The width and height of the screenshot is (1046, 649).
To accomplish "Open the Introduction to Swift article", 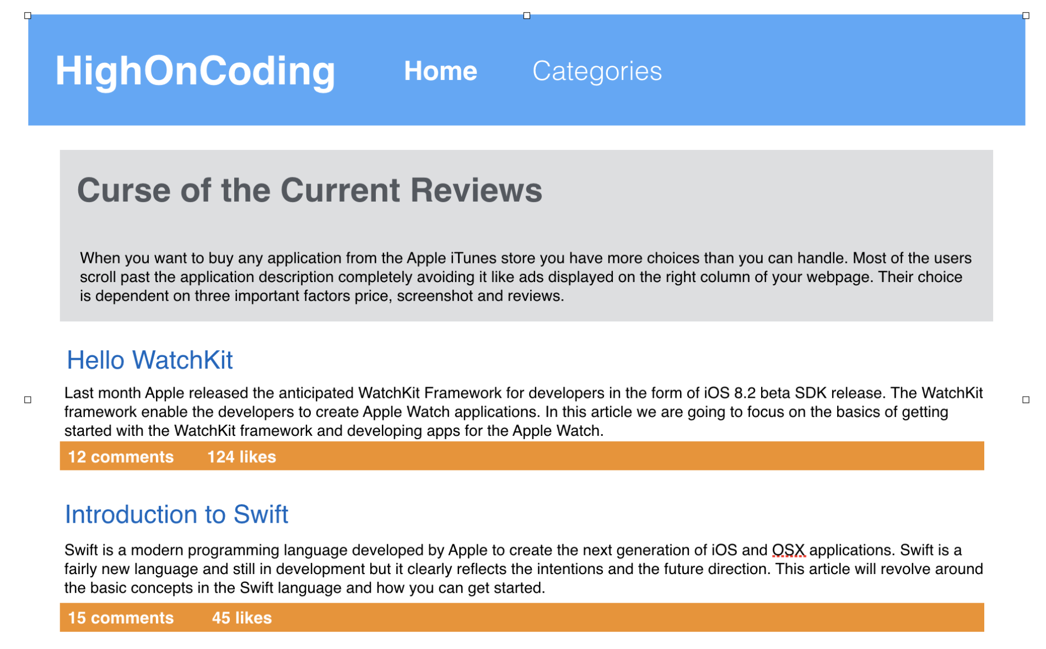I will [x=176, y=515].
